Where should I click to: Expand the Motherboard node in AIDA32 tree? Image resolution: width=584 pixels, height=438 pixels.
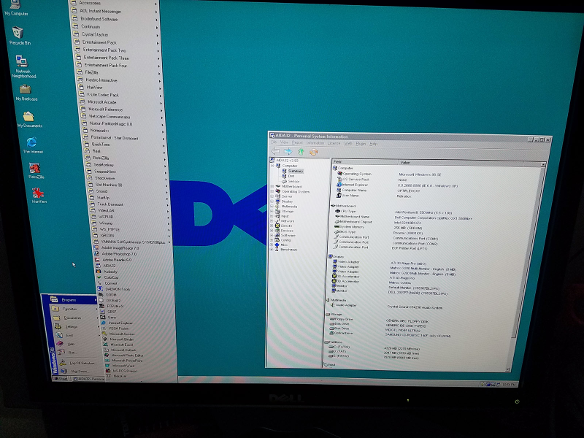(272, 186)
